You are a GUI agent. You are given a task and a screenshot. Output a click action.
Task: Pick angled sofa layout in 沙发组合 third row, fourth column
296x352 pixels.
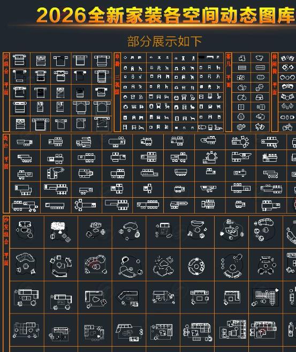click(128, 298)
